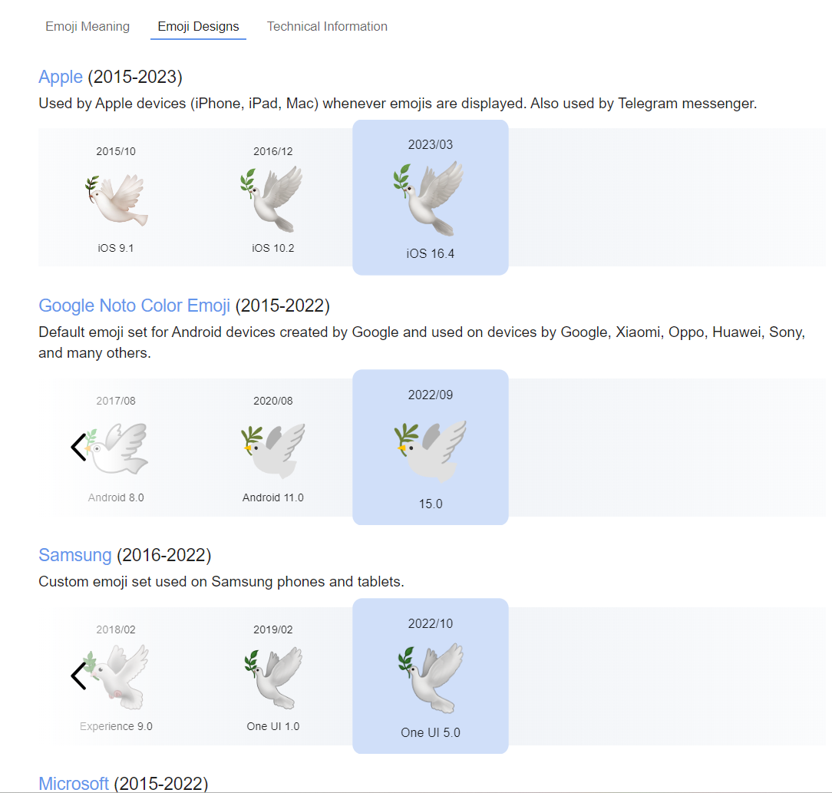This screenshot has width=832, height=793.
Task: Click the 2022/10 date label in Samsung row
Action: pos(430,623)
